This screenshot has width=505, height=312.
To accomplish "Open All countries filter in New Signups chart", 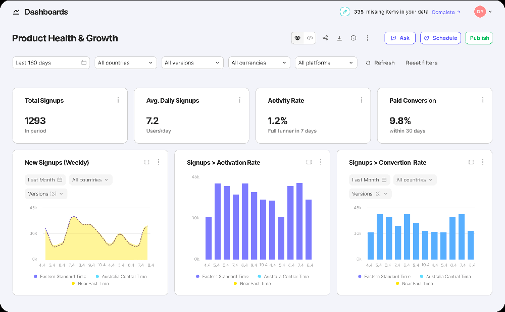I will pyautogui.click(x=90, y=180).
